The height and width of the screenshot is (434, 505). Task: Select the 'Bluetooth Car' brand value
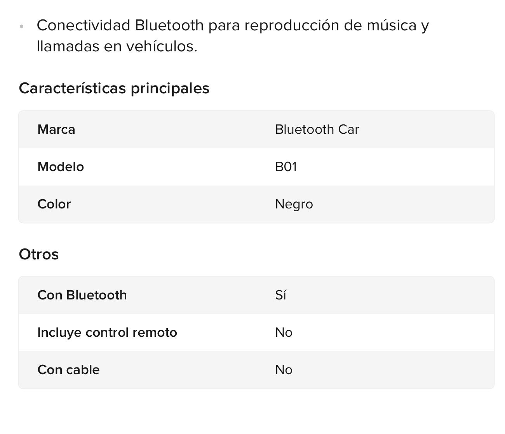(x=317, y=129)
